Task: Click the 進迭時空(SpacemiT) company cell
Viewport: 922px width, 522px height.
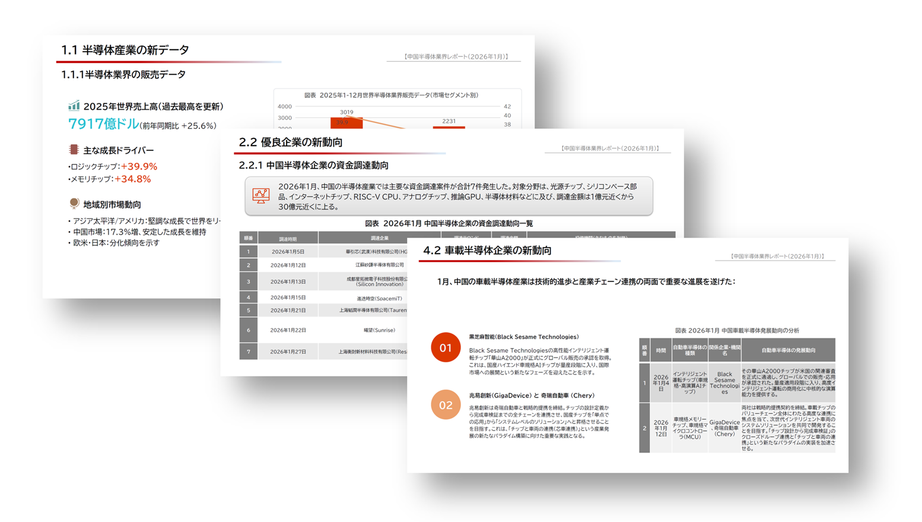Action: point(379,298)
